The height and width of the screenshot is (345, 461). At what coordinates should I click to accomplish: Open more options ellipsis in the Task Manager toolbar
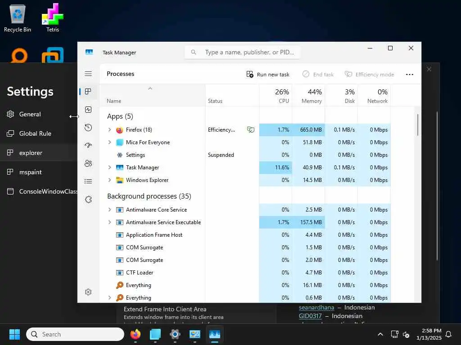[x=410, y=75]
